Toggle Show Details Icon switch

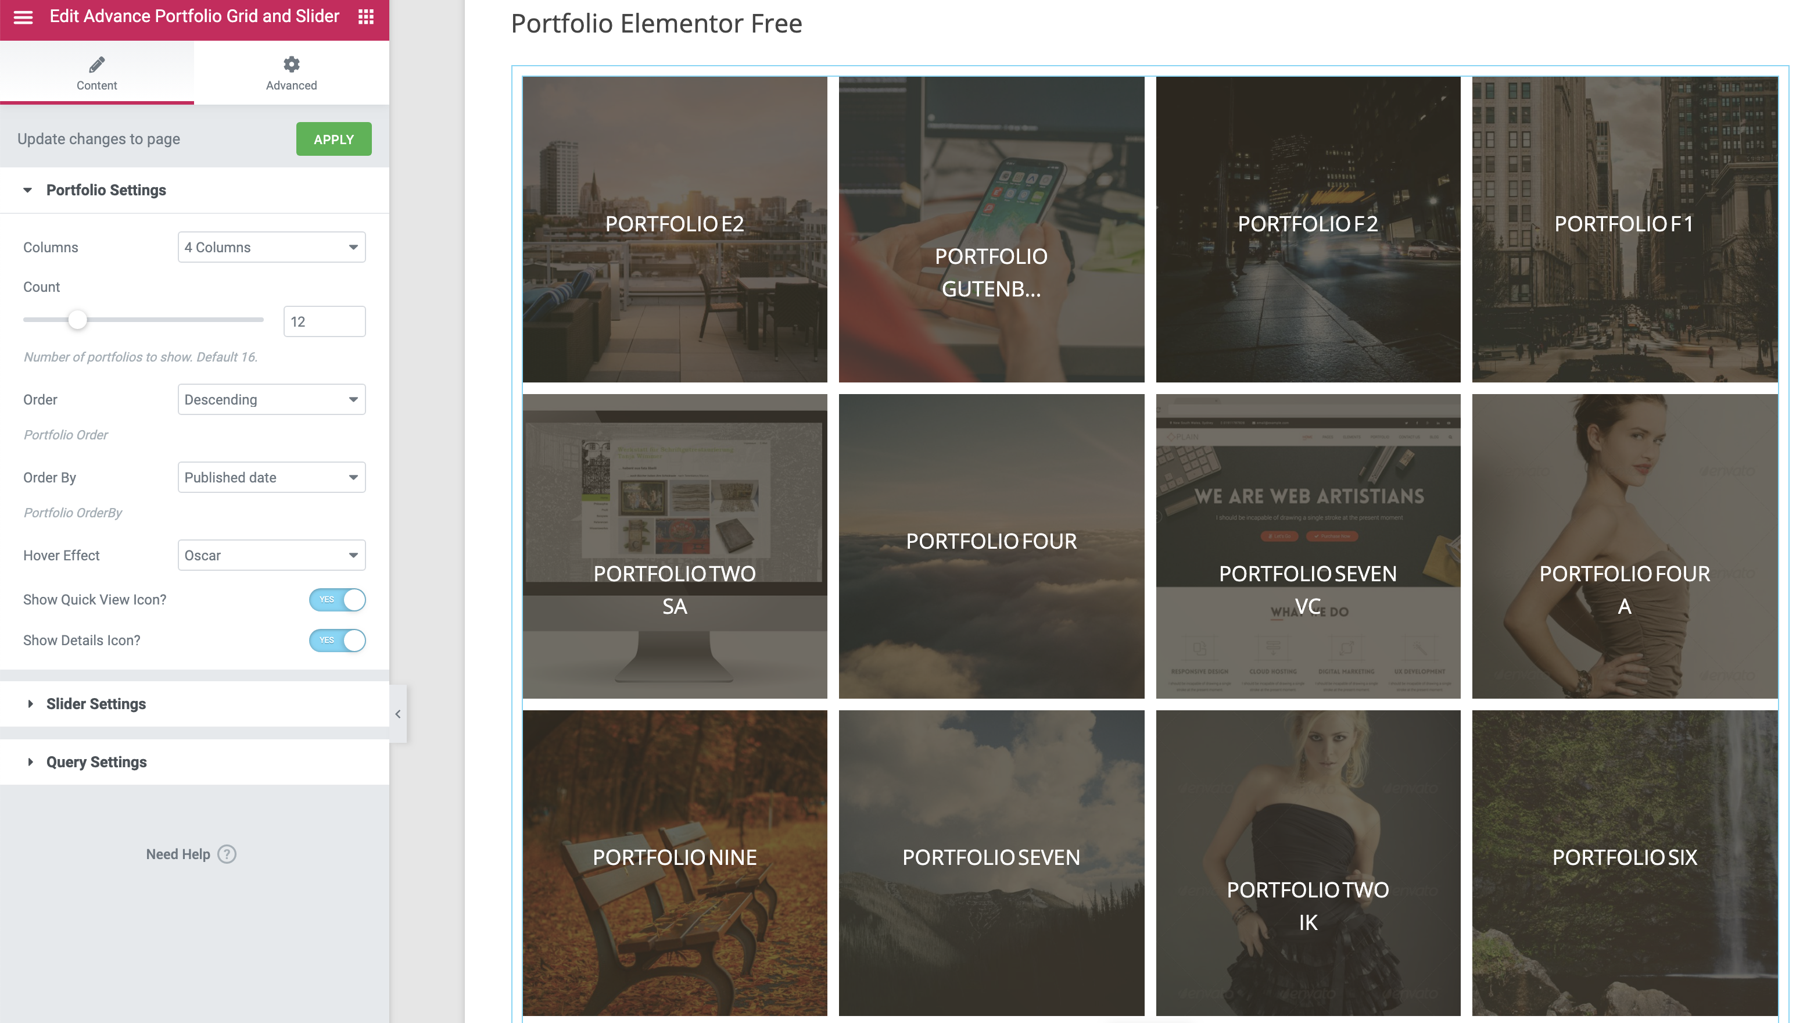[x=338, y=641]
